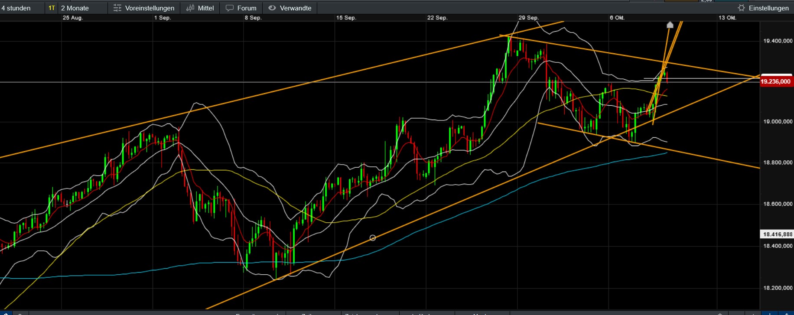Image resolution: width=794 pixels, height=315 pixels.
Task: Click the '8 Sep.' date label
Action: tap(253, 18)
